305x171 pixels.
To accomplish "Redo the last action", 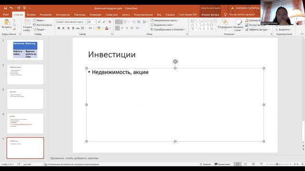I will pos(19,8).
